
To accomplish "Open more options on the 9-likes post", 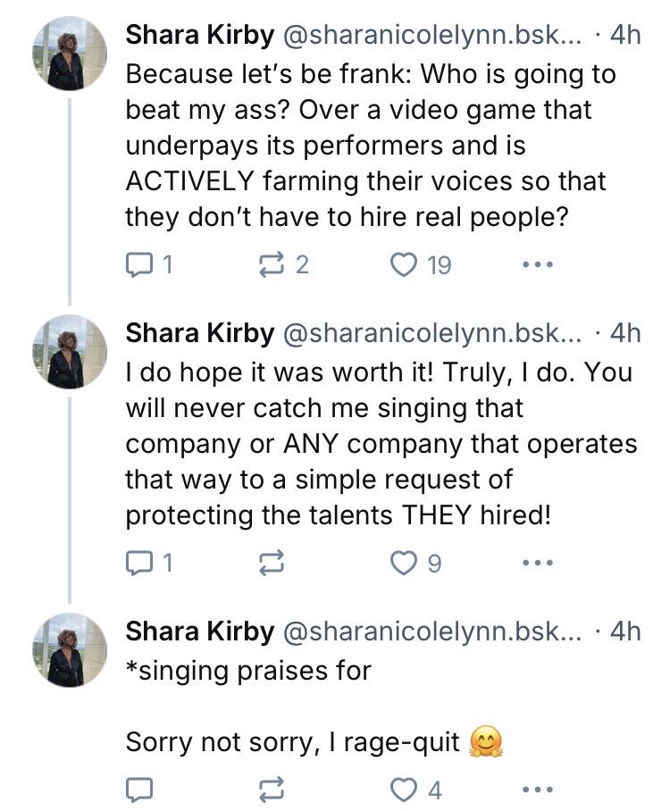I will 538,563.
